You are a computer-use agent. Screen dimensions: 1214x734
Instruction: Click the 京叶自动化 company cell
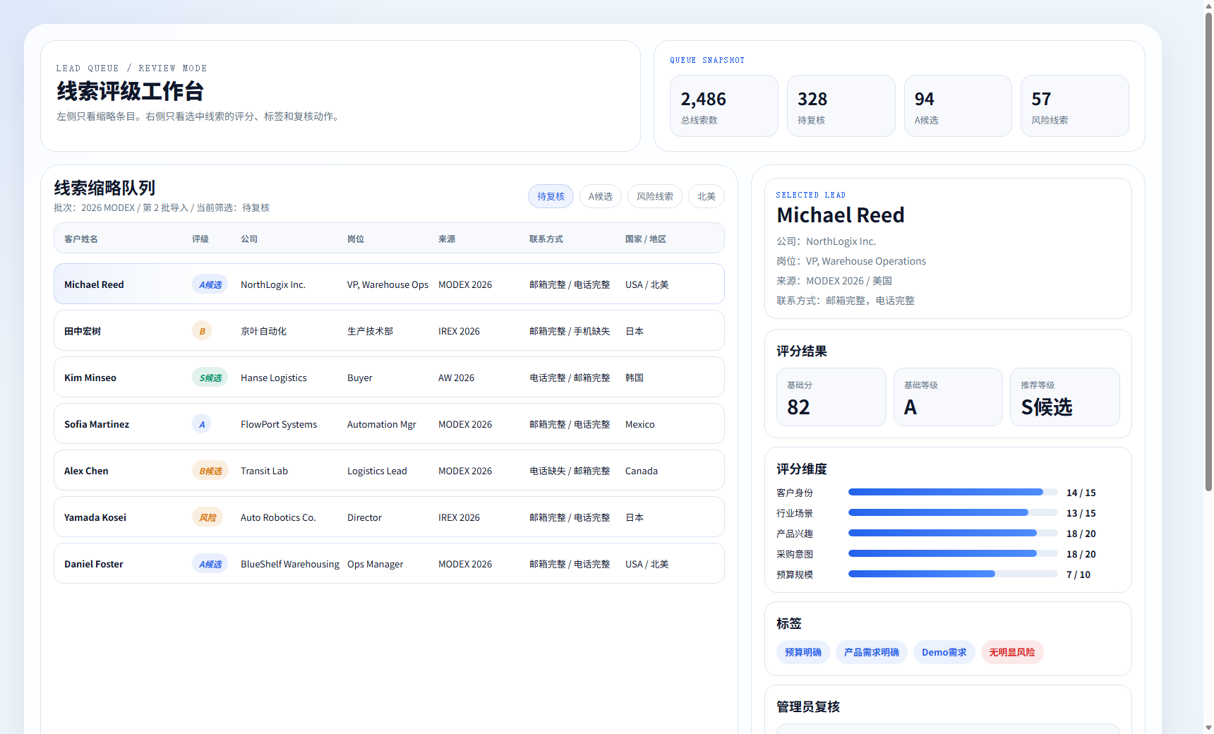coord(263,331)
